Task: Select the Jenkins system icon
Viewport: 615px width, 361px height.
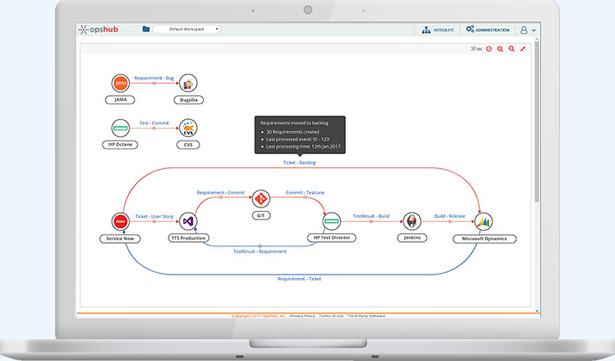Action: click(412, 221)
